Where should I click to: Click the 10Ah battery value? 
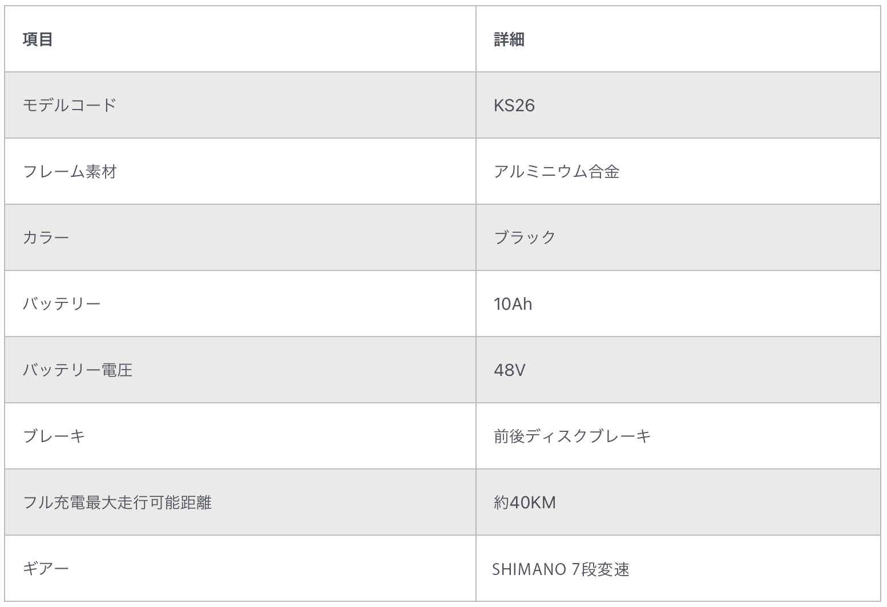pos(513,304)
